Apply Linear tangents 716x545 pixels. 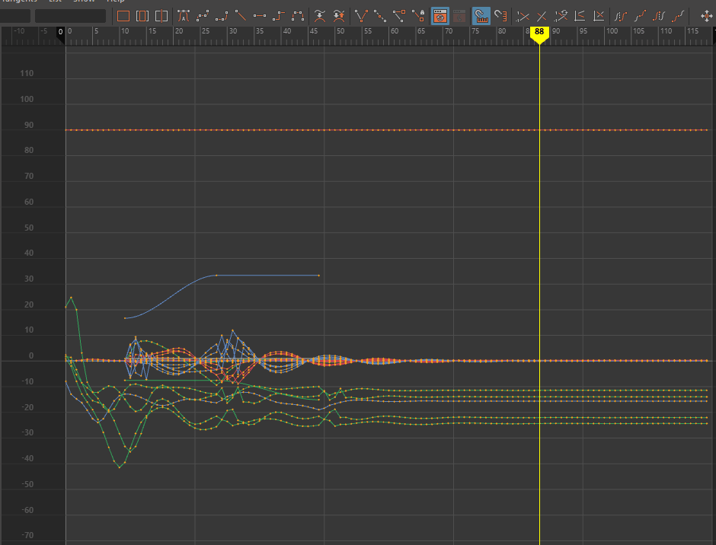click(241, 17)
